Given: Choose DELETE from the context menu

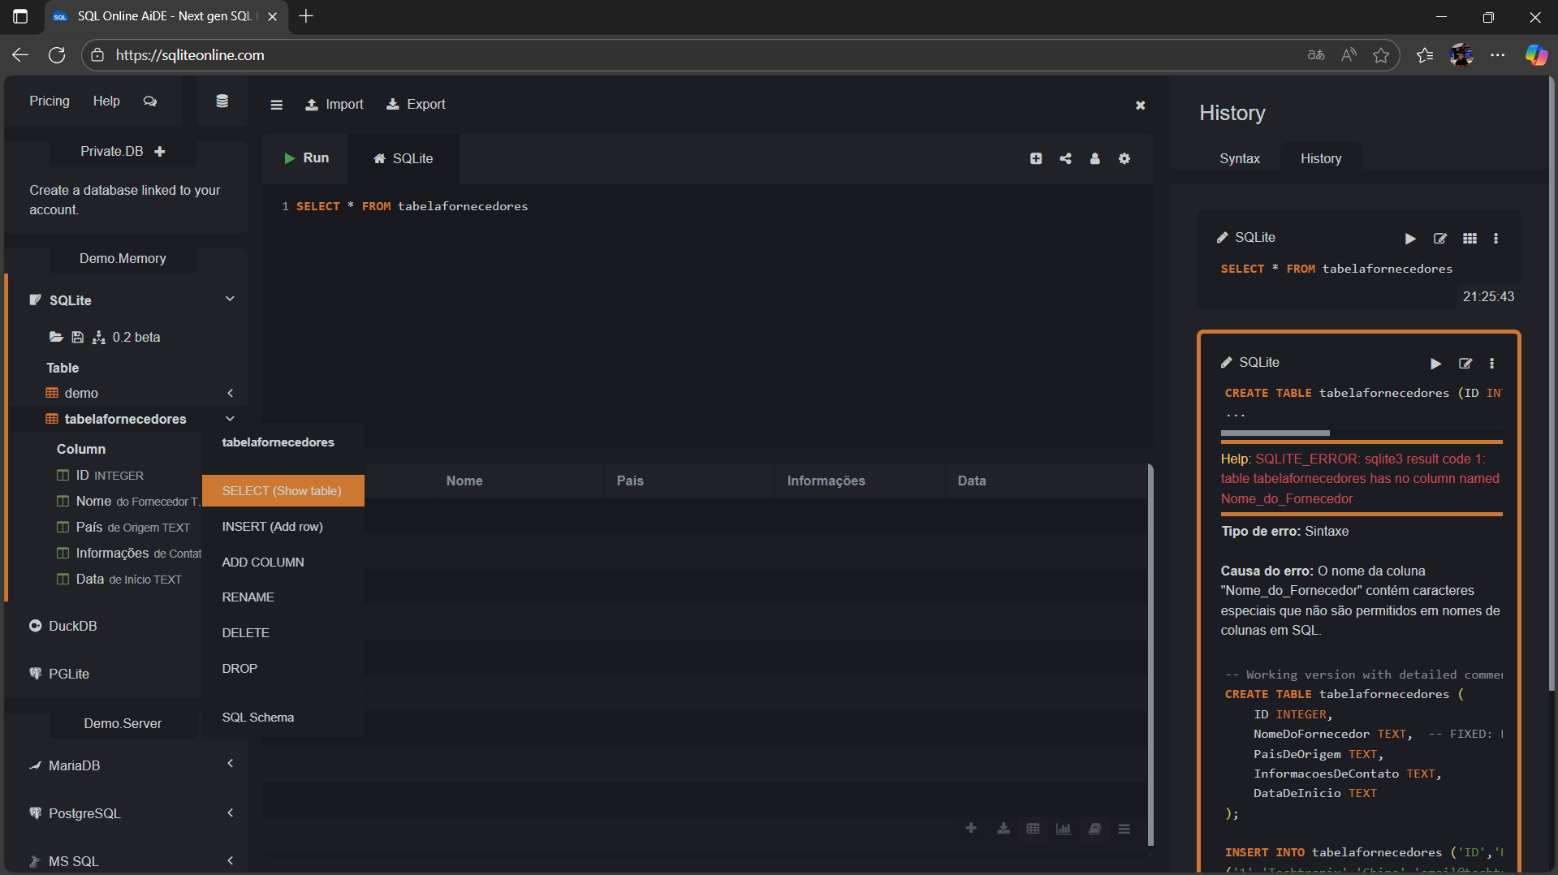Looking at the screenshot, I should (283, 633).
